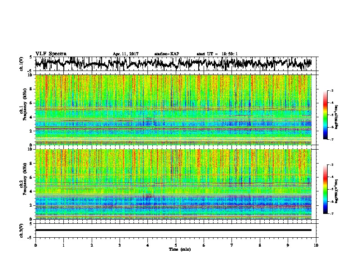Click the color scale bar beside ch.2 spectrogram
Image resolution: width=356 pixels, height=275 pixels.
point(325,189)
